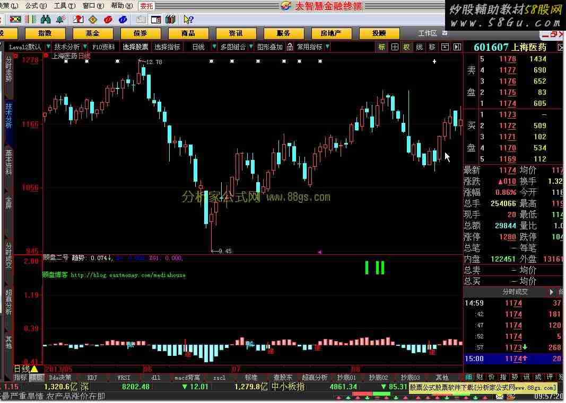Select the KDJ indicator tab
The height and width of the screenshot is (403, 566).
tap(92, 378)
